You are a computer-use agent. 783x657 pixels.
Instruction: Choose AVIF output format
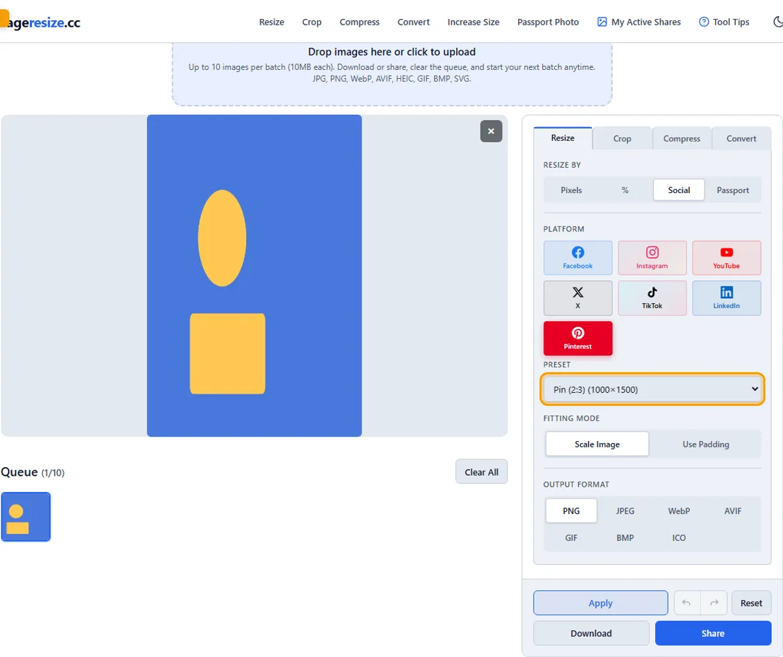[733, 511]
